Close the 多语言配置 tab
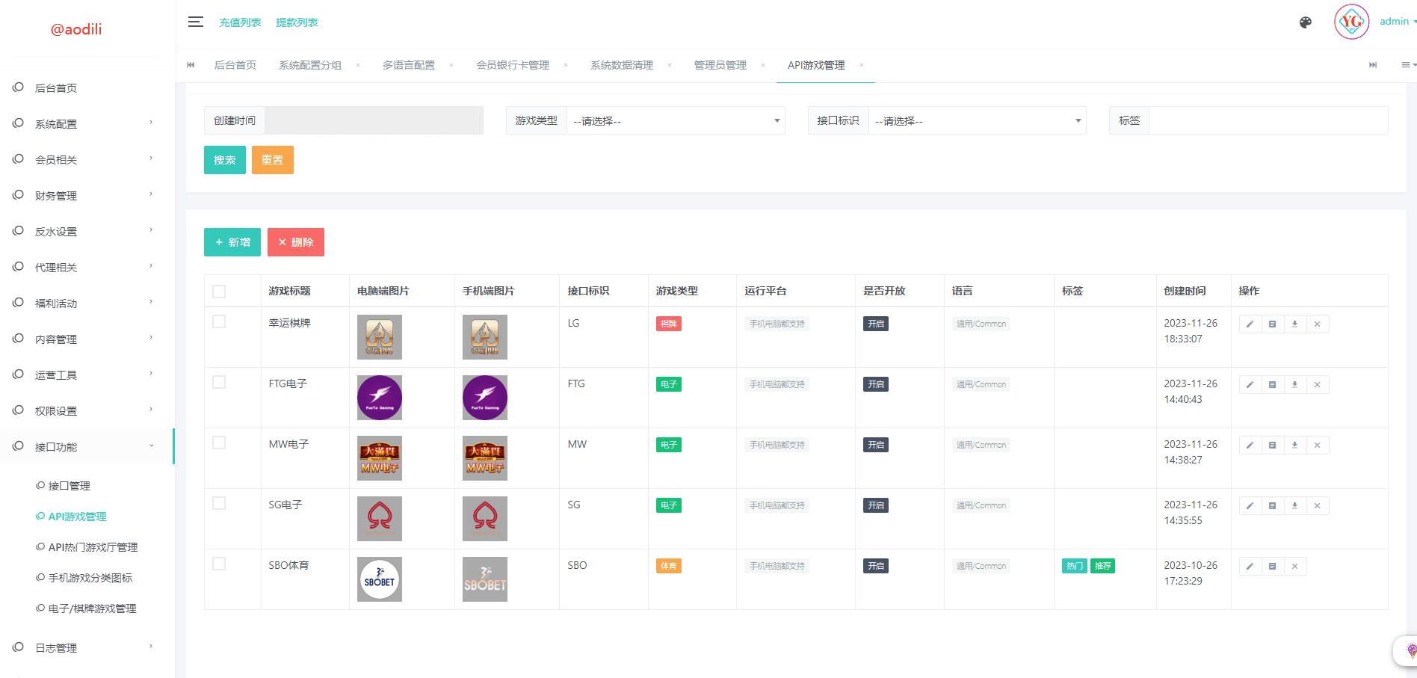This screenshot has width=1417, height=678. point(451,65)
